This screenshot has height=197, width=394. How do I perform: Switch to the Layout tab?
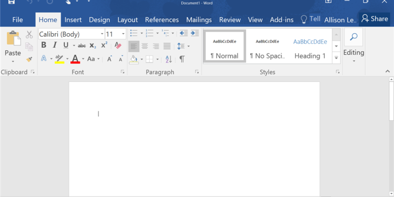pyautogui.click(x=128, y=20)
